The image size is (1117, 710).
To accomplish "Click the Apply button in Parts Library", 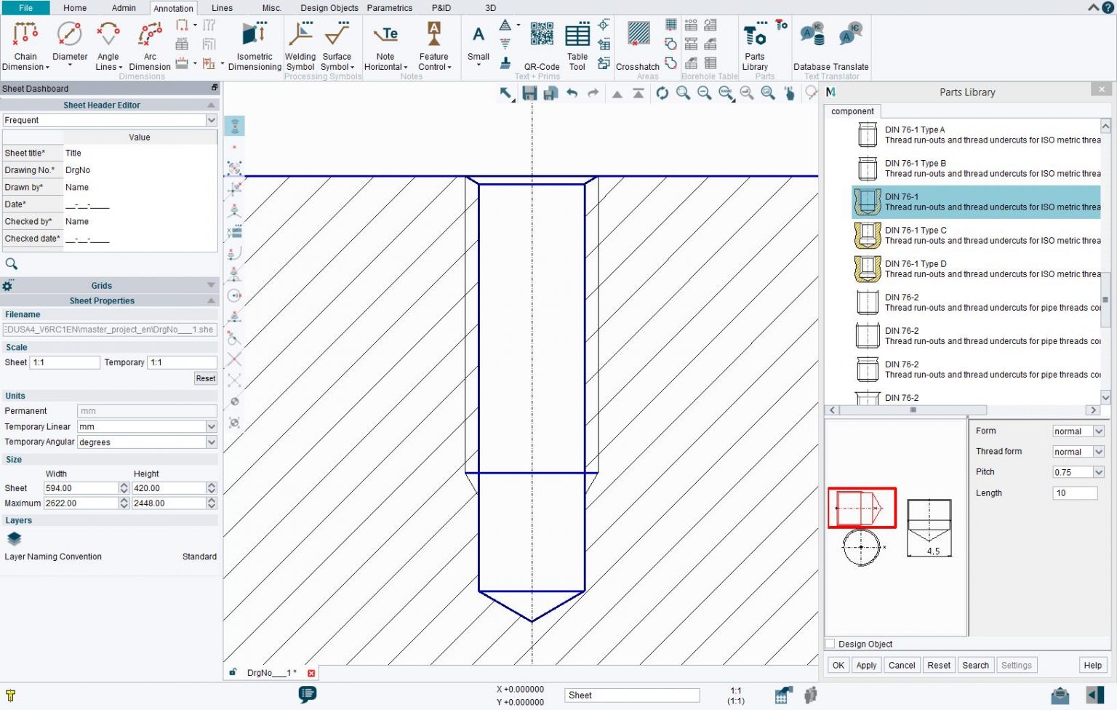I will 866,665.
